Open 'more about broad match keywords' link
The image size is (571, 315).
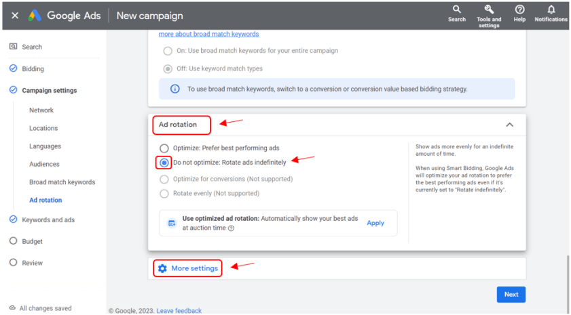(x=208, y=34)
